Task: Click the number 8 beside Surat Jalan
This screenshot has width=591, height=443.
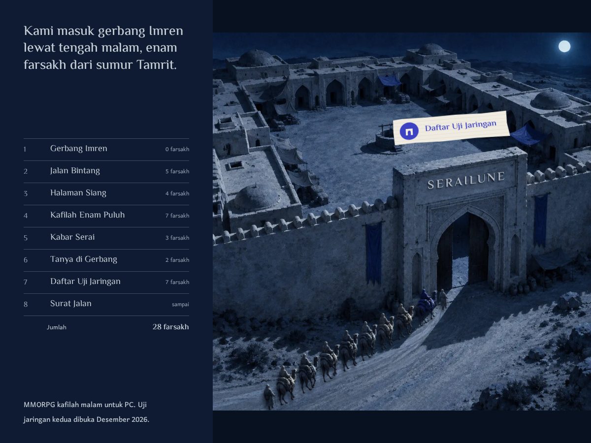Action: 26,305
